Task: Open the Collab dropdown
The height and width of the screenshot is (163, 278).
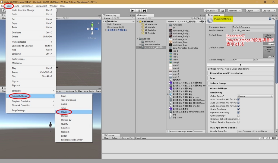Action: pyautogui.click(x=211, y=11)
